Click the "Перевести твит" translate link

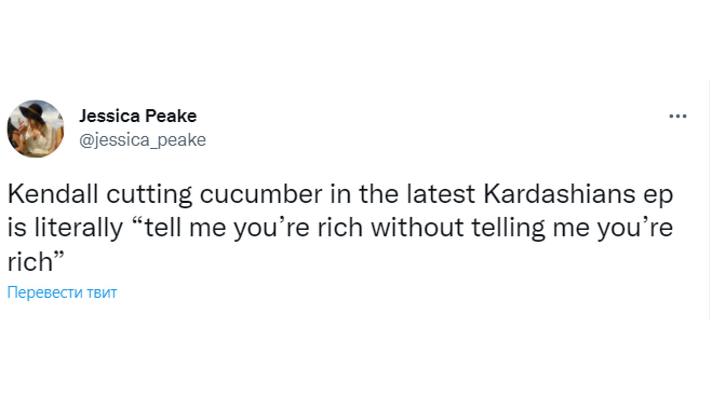[x=62, y=292]
